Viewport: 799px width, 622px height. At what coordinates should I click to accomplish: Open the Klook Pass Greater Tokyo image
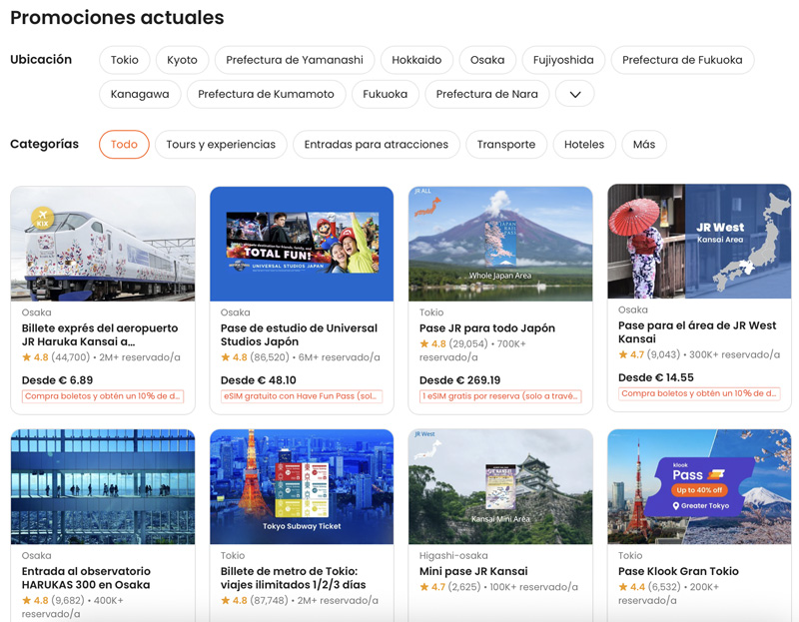699,487
